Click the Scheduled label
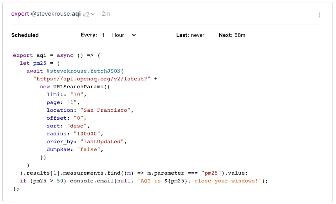 [x=25, y=35]
